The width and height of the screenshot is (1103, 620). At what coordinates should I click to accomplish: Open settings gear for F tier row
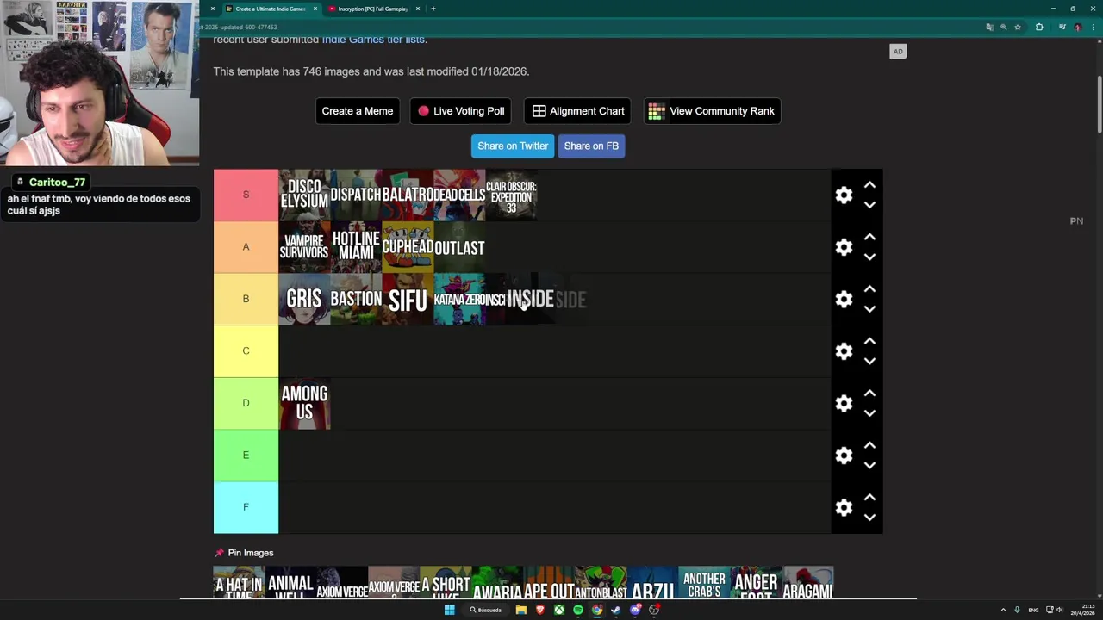(844, 507)
